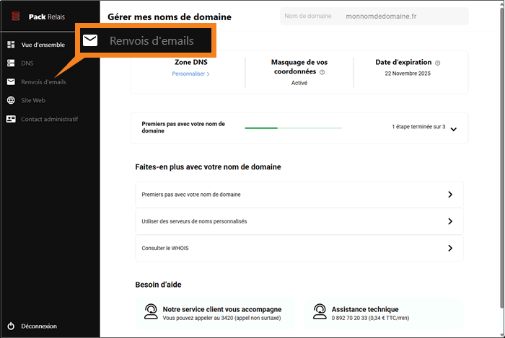Image resolution: width=505 pixels, height=338 pixels.
Task: Click the envelope icon beside sidebar Renvois d'emails
Action: (x=11, y=81)
